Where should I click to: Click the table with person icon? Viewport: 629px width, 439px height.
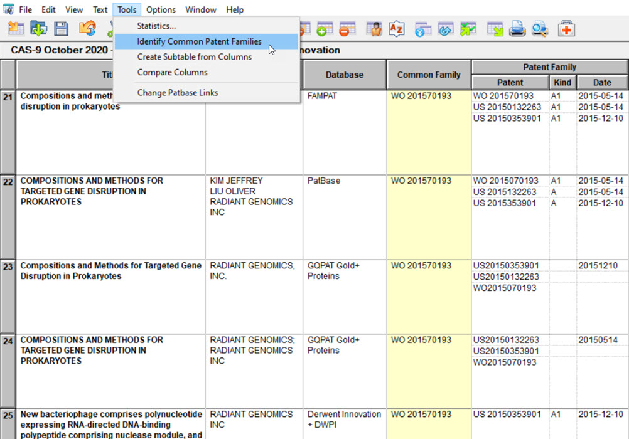click(374, 29)
